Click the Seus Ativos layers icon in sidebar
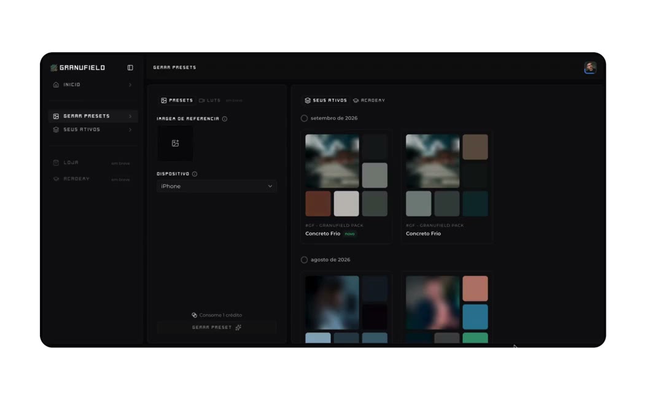 coord(56,129)
